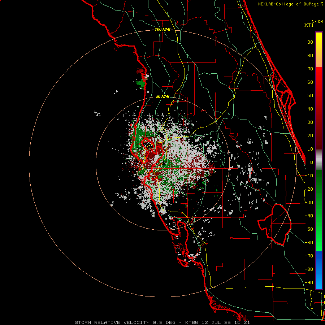Viewport: 325px width, 325px height.
Task: Click the [KT] units label
Action: pos(308,25)
